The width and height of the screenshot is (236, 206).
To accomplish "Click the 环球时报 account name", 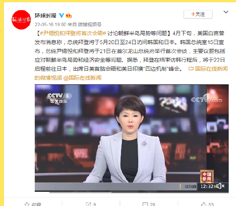I will pos(45,15).
